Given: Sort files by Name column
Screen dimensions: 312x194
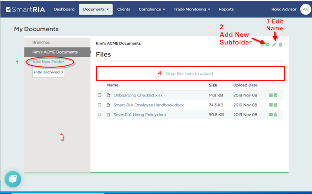Looking at the screenshot, I should 112,85.
